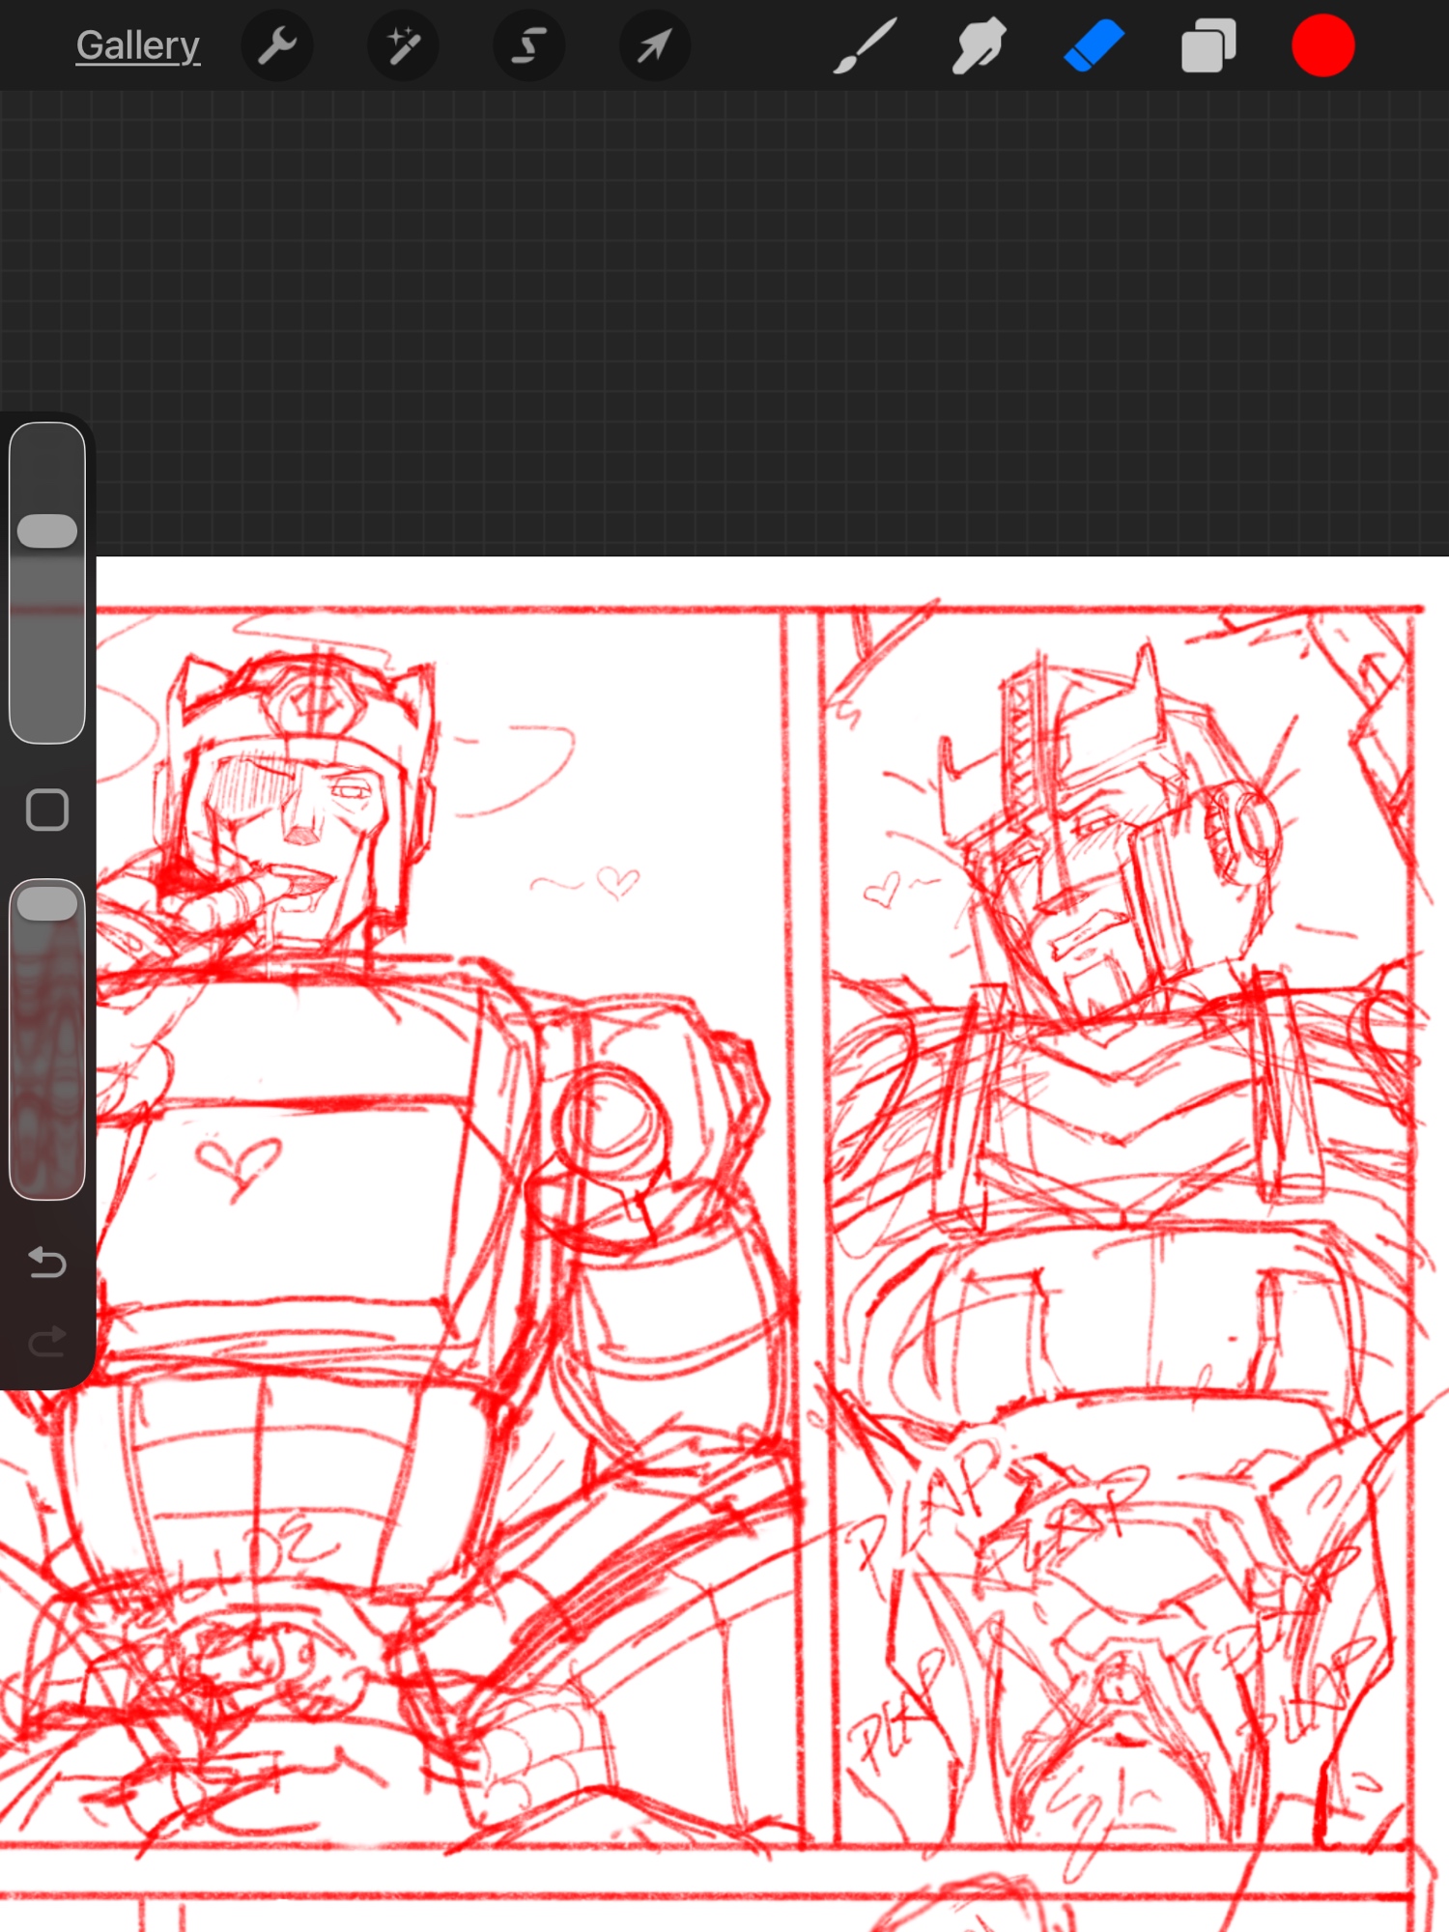Viewport: 1449px width, 1932px height.
Task: Tap the square Modify button in sidebar
Action: 47,810
